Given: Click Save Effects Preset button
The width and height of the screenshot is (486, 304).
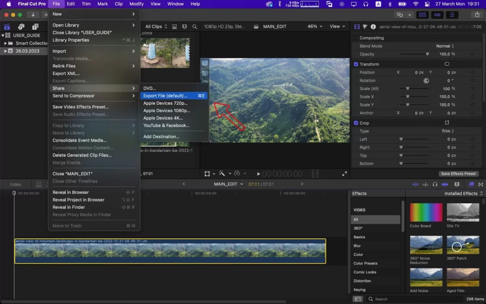Looking at the screenshot, I should coord(458,174).
